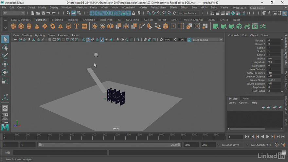Toggle use all lights in viewport
This screenshot has width=288, height=162.
tap(106, 40)
